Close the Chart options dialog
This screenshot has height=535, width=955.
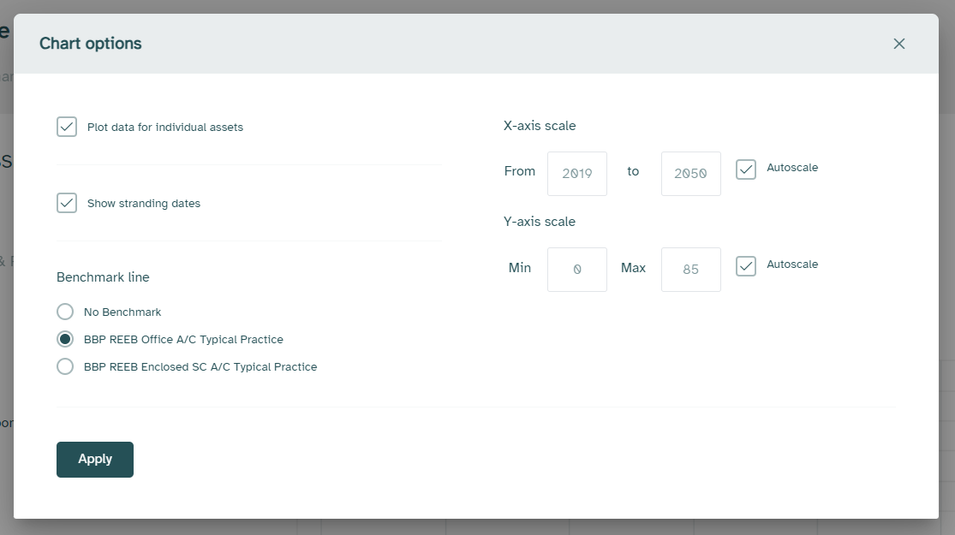pyautogui.click(x=898, y=44)
